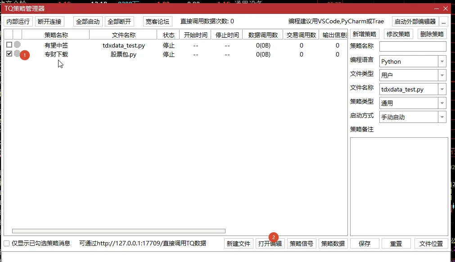
Task: Click file name tdxdata_test.py in list
Action: coord(124,45)
